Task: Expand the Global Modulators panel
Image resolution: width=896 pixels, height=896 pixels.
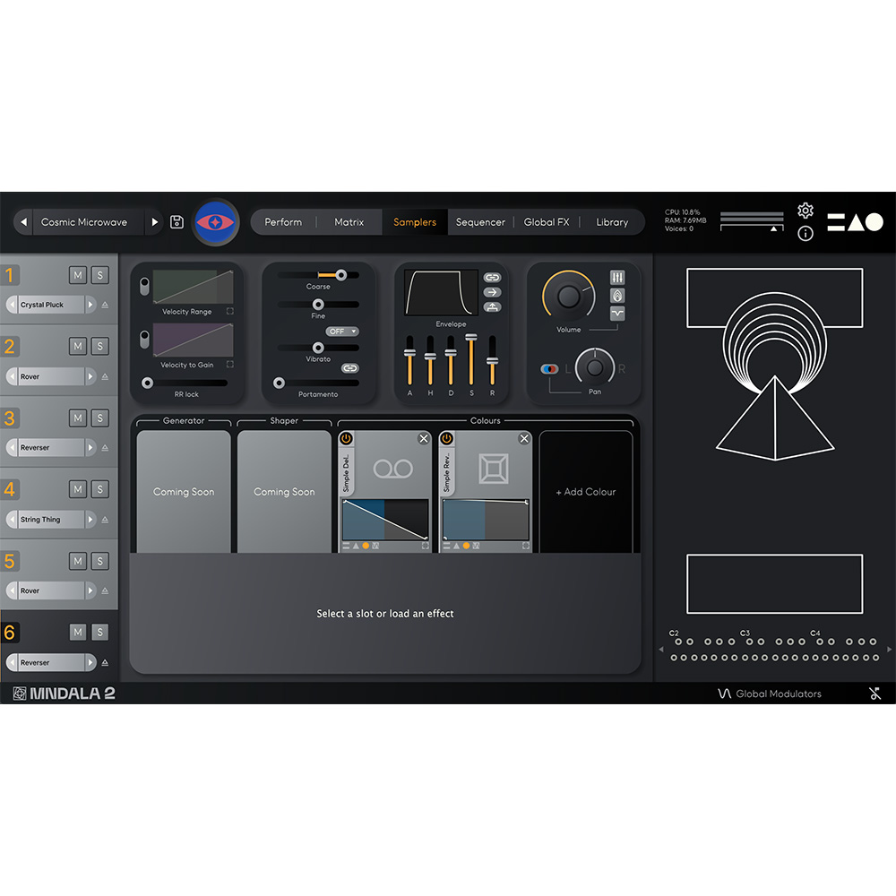Action: (x=770, y=694)
